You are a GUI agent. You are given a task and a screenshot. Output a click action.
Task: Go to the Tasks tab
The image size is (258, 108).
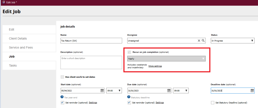point(13,65)
